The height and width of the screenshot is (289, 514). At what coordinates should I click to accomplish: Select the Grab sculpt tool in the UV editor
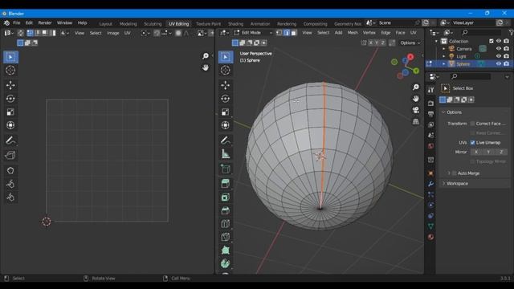(x=10, y=170)
